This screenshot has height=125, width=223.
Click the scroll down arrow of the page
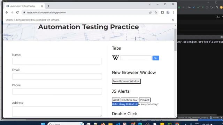click(x=175, y=116)
